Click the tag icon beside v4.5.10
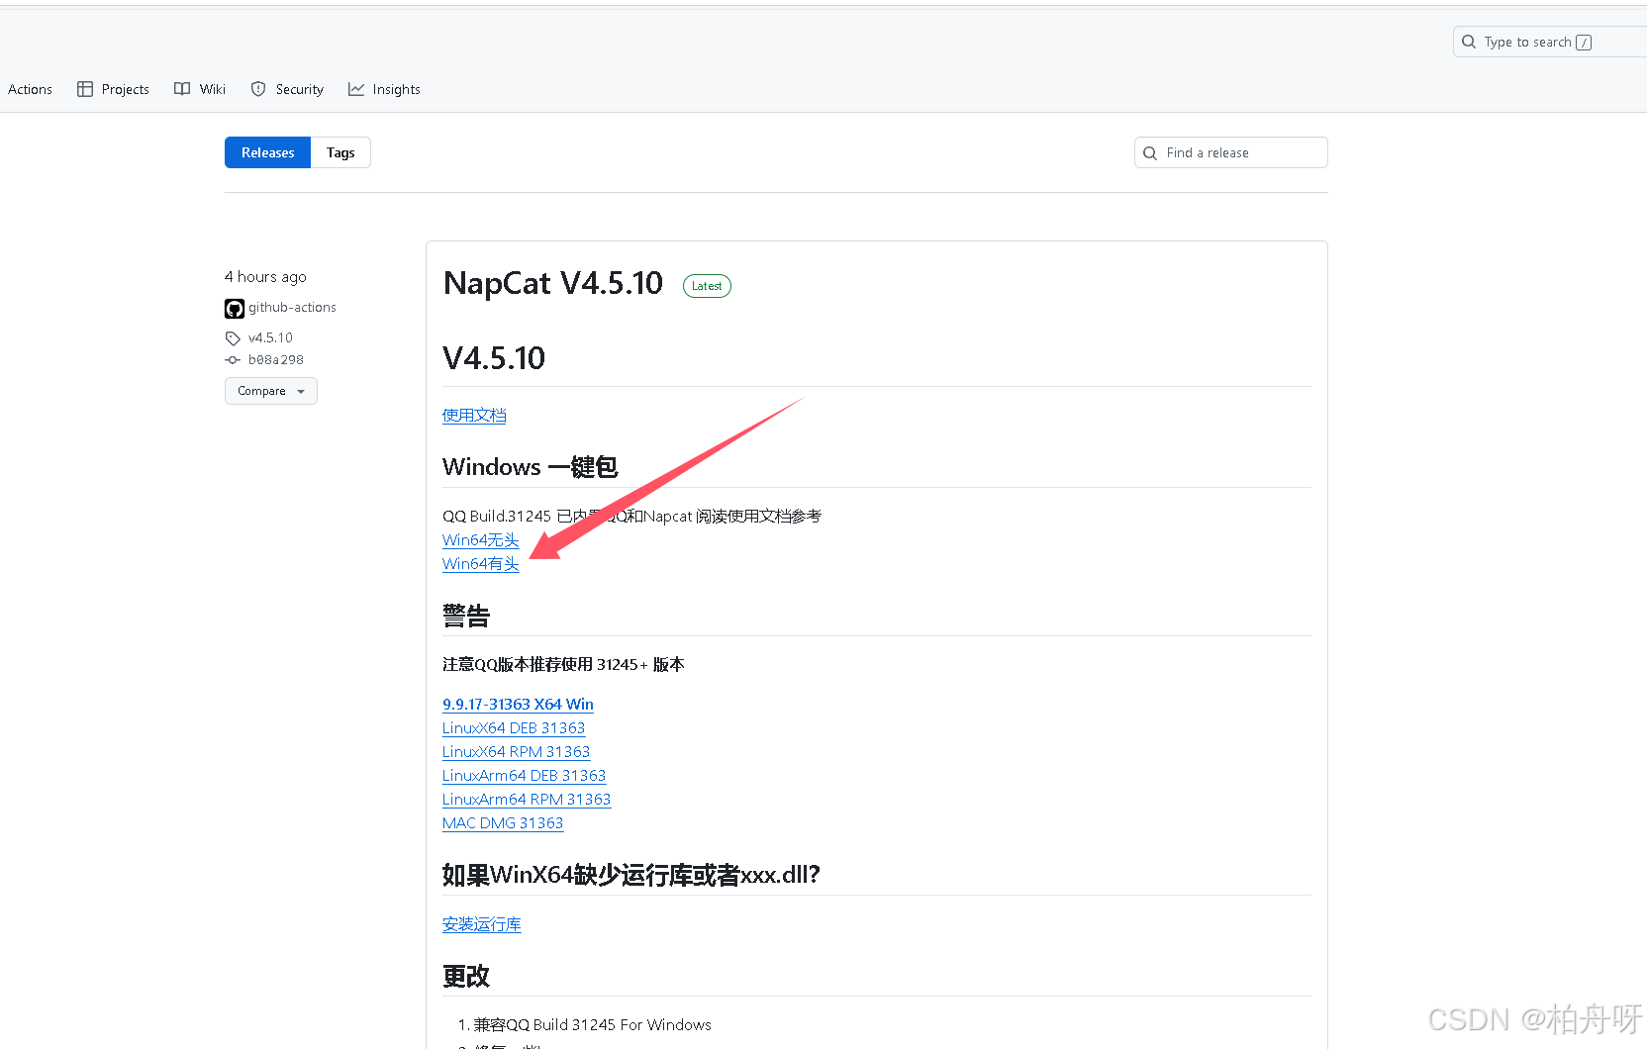This screenshot has width=1647, height=1049. [x=233, y=338]
